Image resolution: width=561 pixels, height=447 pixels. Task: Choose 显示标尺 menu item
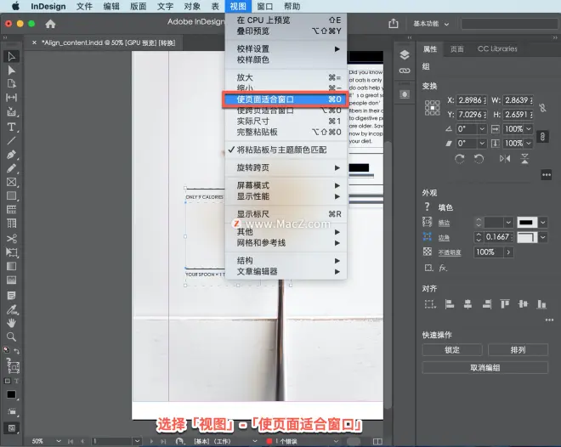coord(286,214)
